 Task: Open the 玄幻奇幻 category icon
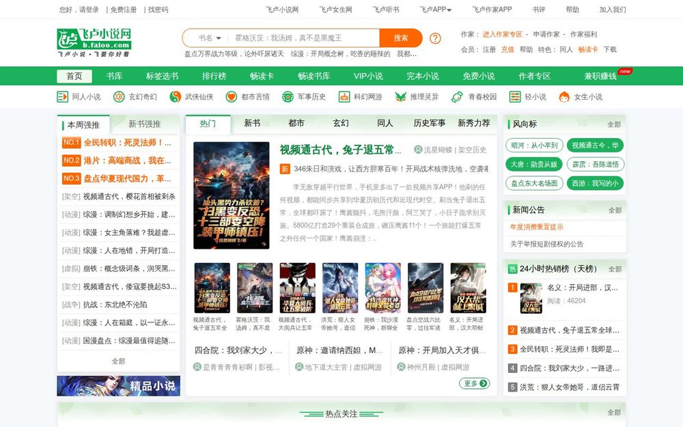[x=119, y=97]
